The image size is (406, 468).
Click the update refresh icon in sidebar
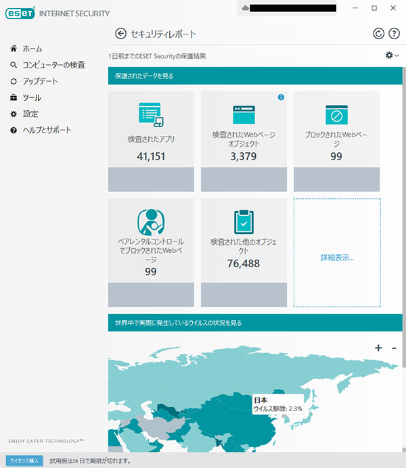point(14,81)
